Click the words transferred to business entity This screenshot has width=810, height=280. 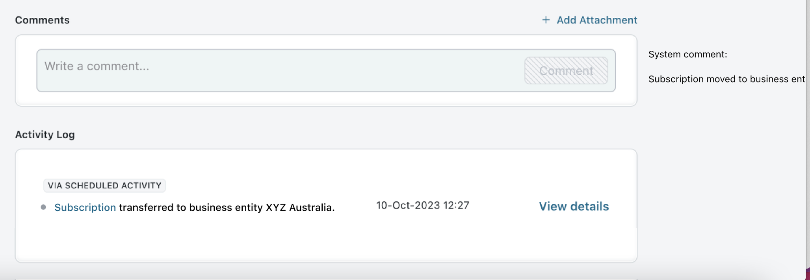click(x=191, y=207)
